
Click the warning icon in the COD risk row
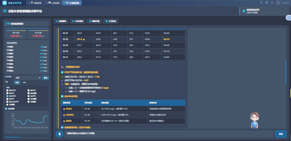point(64,115)
